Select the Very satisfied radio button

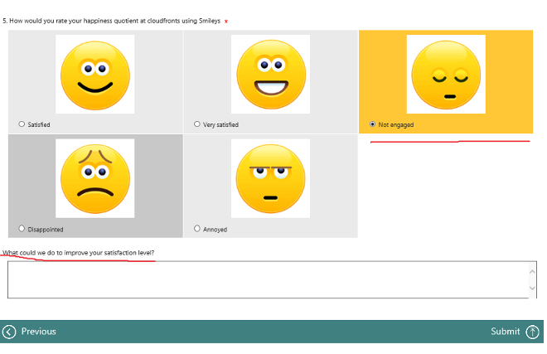pos(197,124)
